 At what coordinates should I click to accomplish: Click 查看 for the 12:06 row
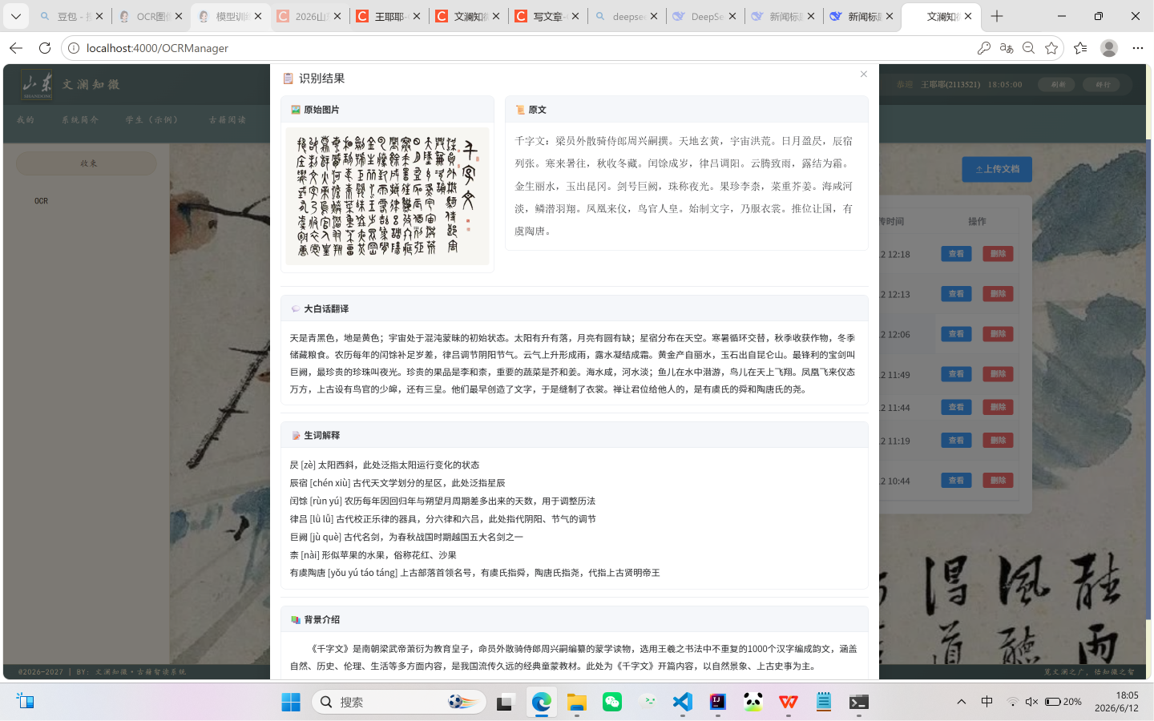coord(956,334)
